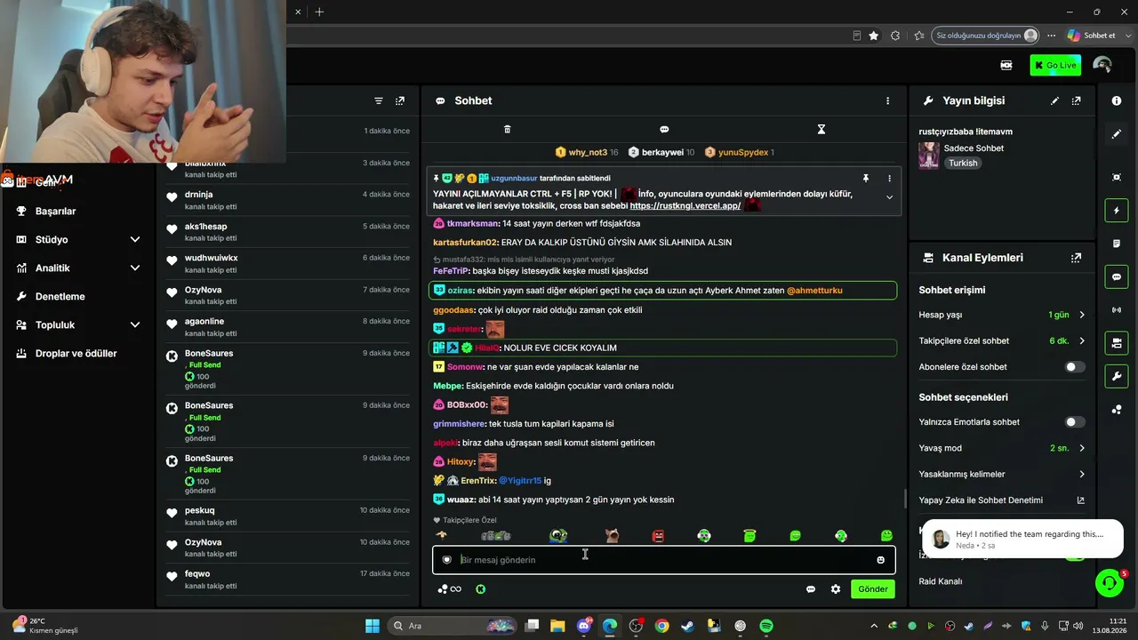The image size is (1138, 640).
Task: Click the green support chat bubble
Action: (x=1109, y=583)
